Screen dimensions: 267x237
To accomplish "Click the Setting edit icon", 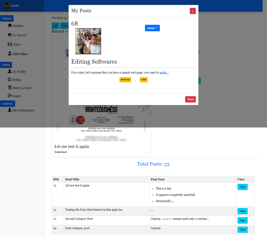I will coord(10,80).
